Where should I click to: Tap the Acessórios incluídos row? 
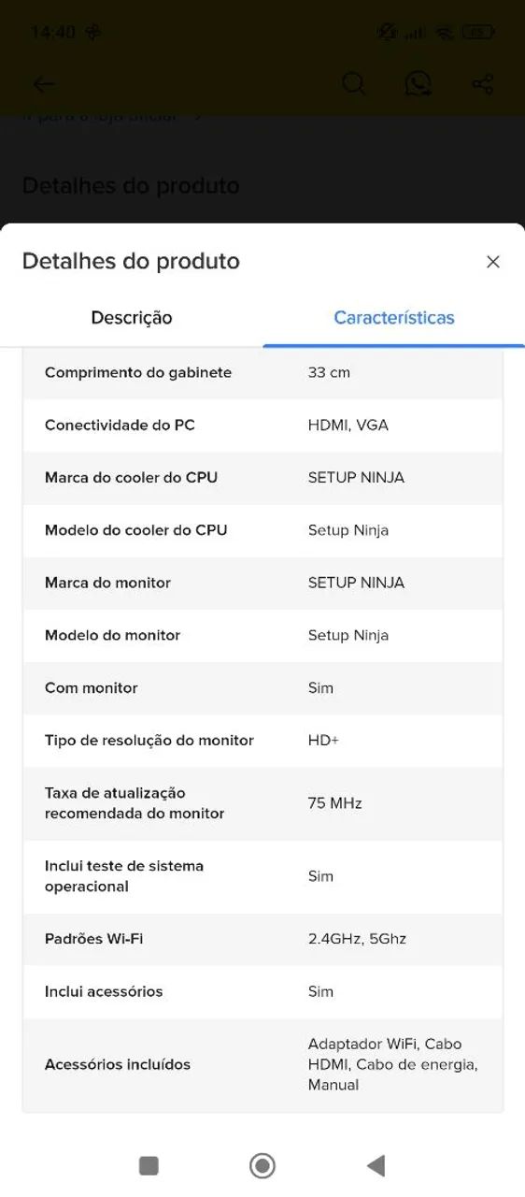click(x=262, y=1064)
